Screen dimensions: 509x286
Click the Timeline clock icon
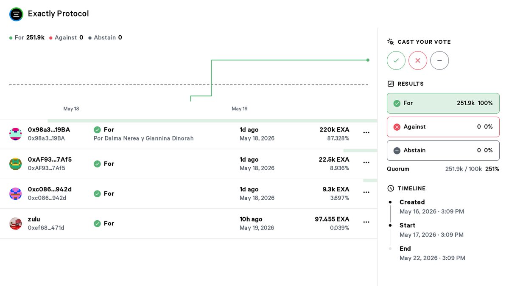391,188
